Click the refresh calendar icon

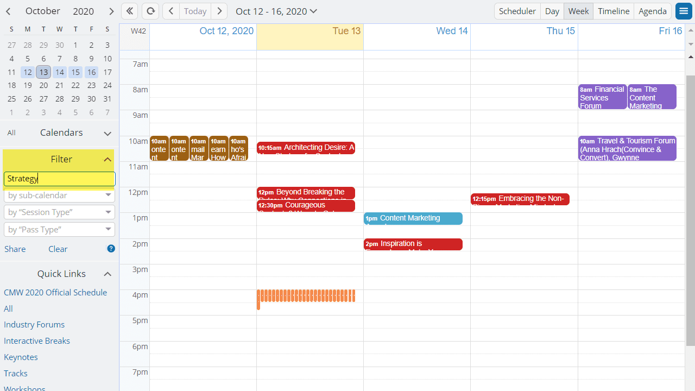[x=150, y=11]
